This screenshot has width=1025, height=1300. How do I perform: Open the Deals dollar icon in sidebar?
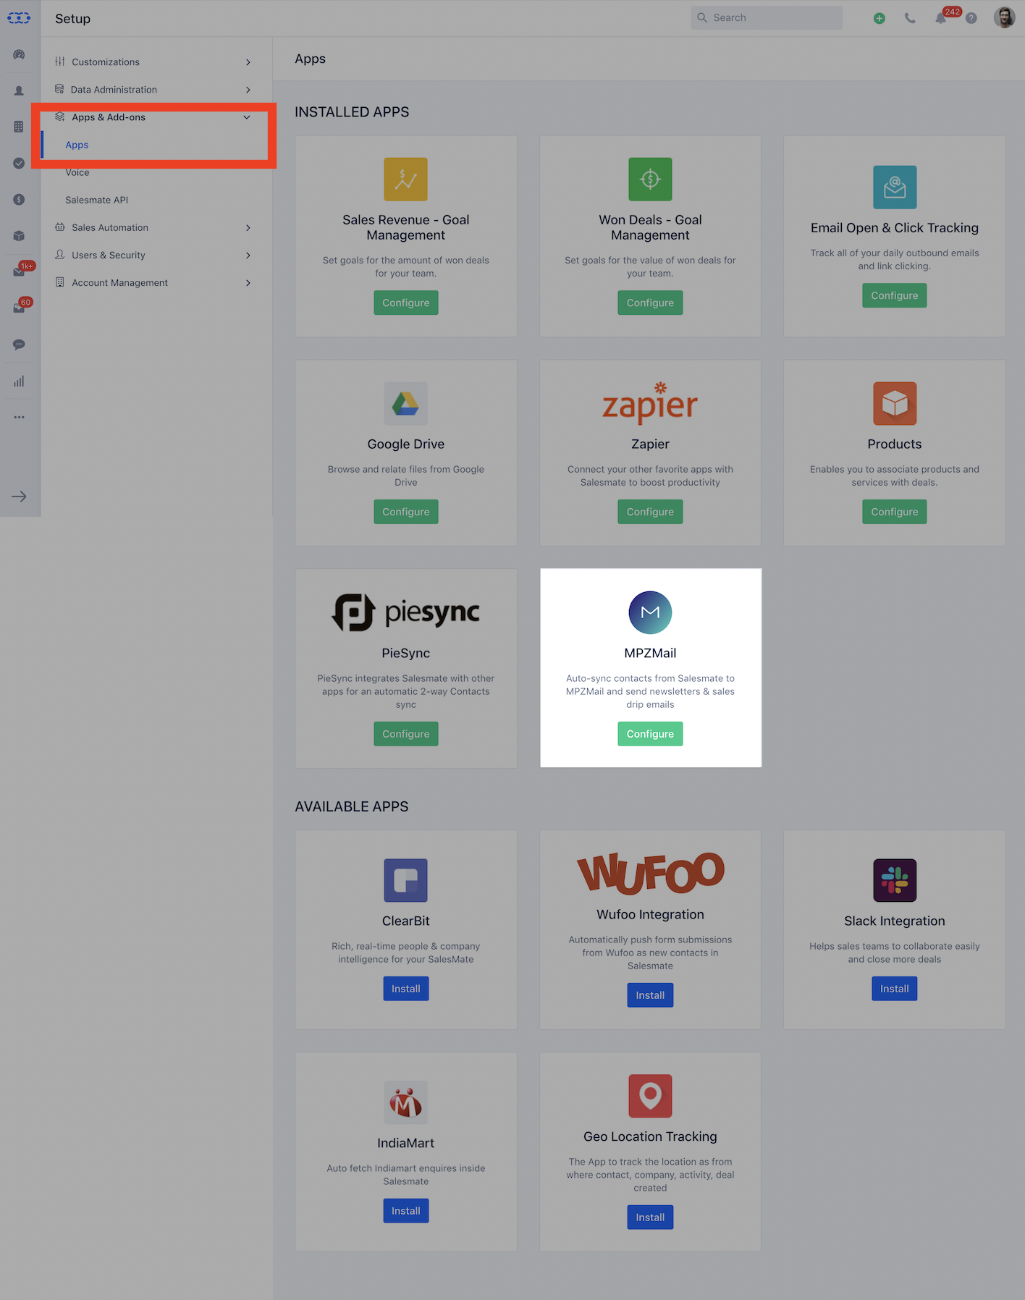coord(19,199)
